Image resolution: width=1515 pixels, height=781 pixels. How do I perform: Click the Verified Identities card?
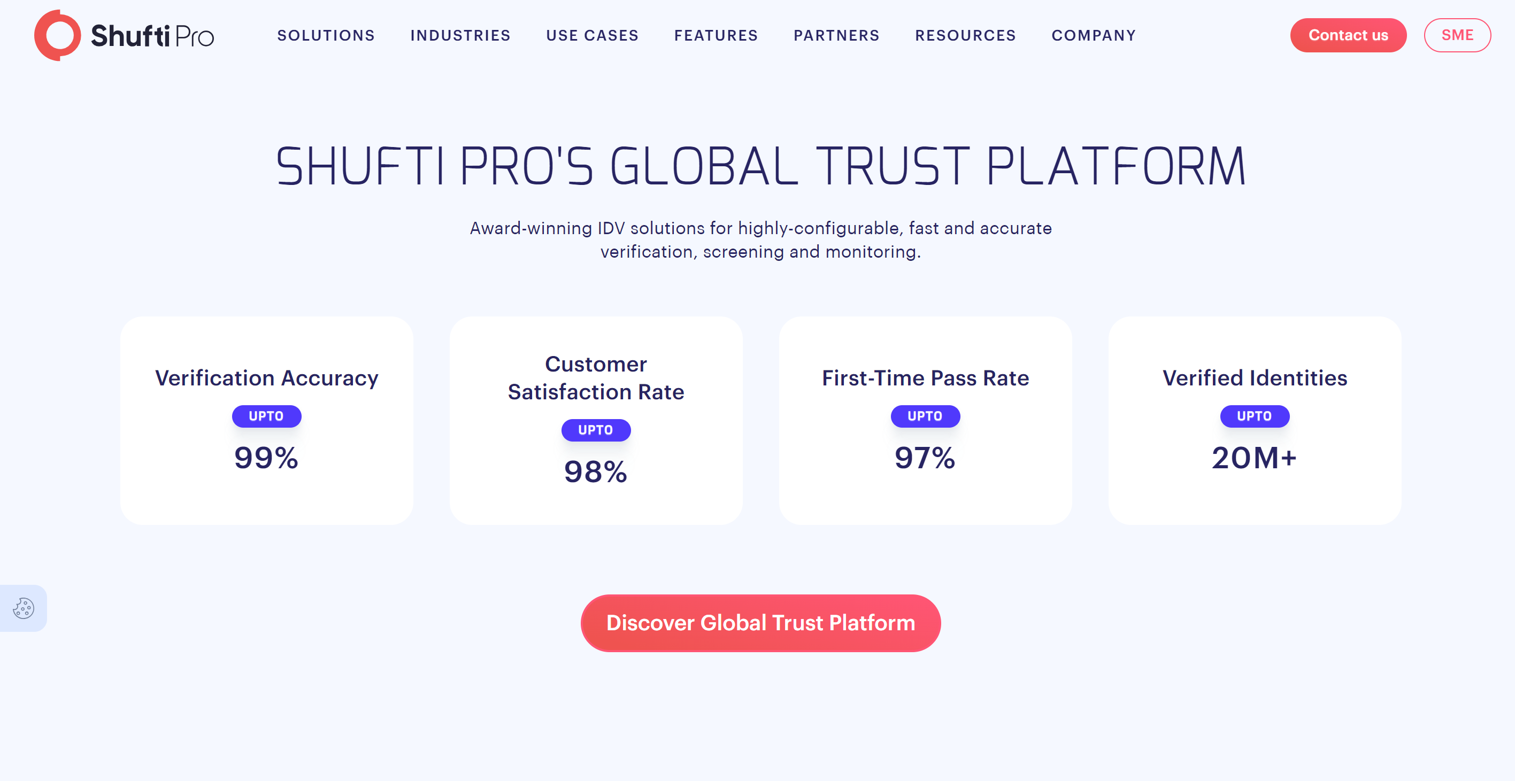1255,419
